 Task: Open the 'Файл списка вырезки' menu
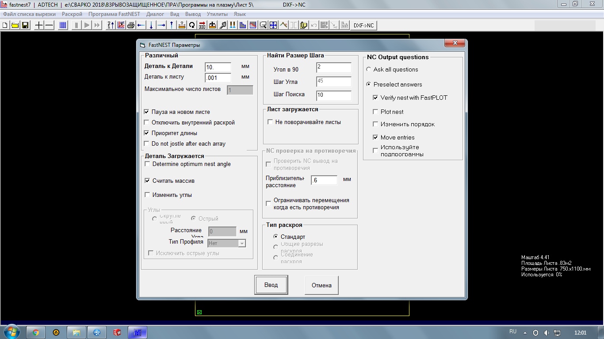(30, 14)
